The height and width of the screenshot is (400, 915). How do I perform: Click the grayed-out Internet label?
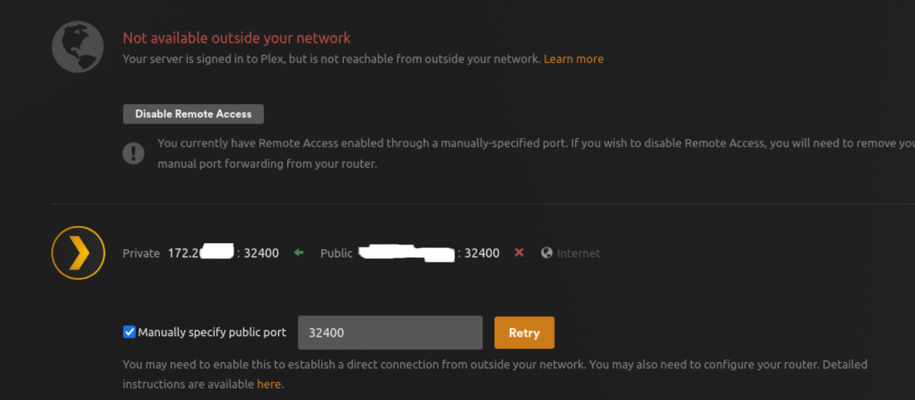tap(579, 253)
